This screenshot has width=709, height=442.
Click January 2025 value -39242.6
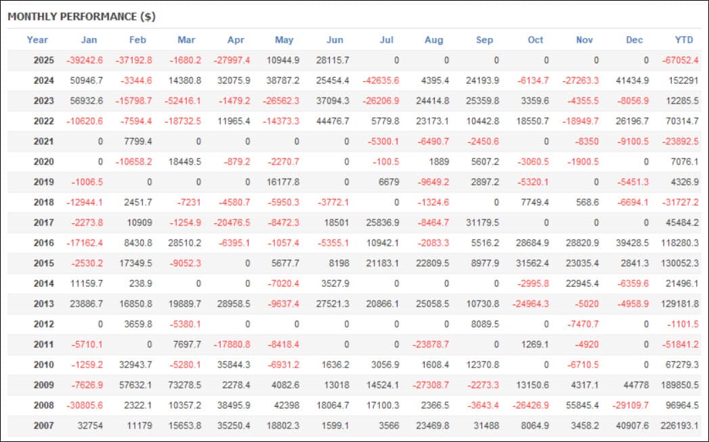85,60
